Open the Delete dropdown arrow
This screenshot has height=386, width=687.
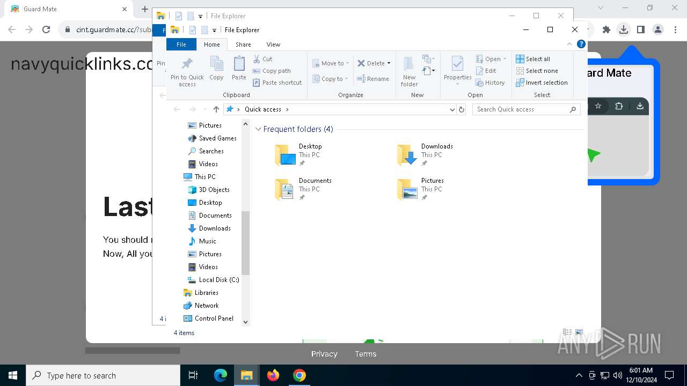(x=389, y=63)
